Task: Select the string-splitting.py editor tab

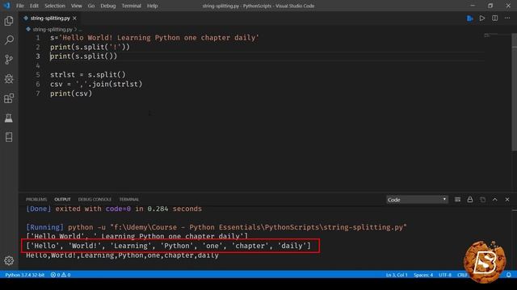Action: point(50,18)
